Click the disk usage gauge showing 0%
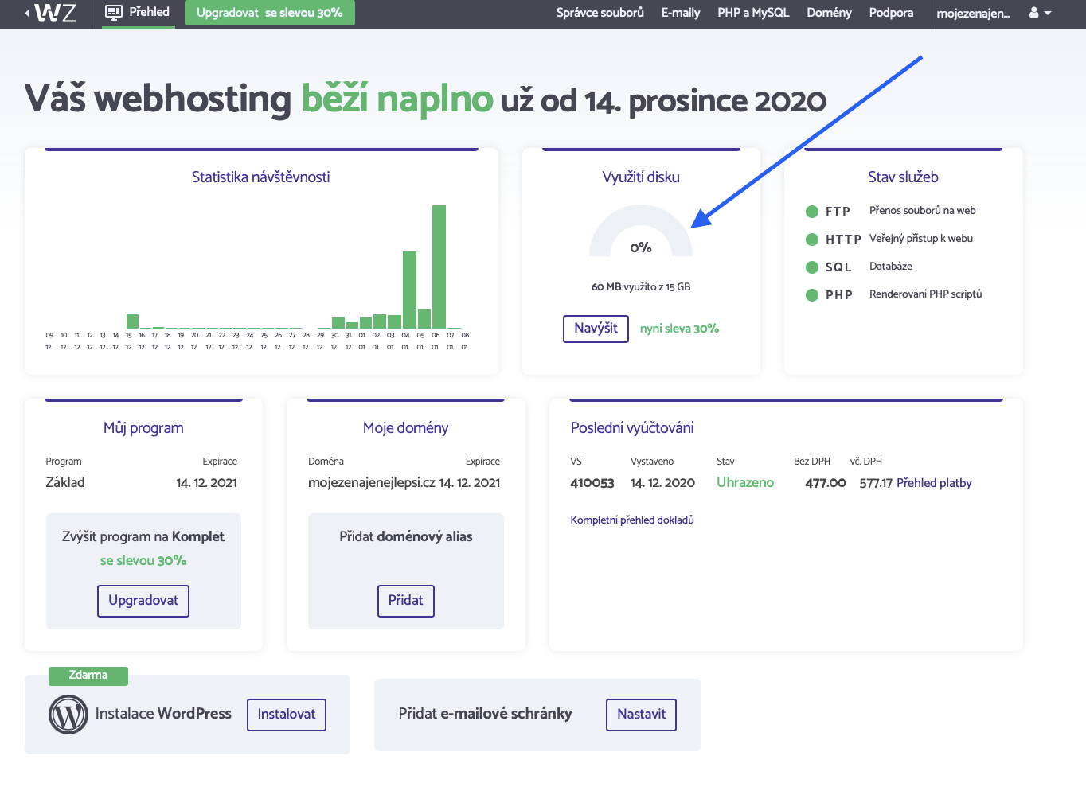The image size is (1086, 787). [641, 233]
